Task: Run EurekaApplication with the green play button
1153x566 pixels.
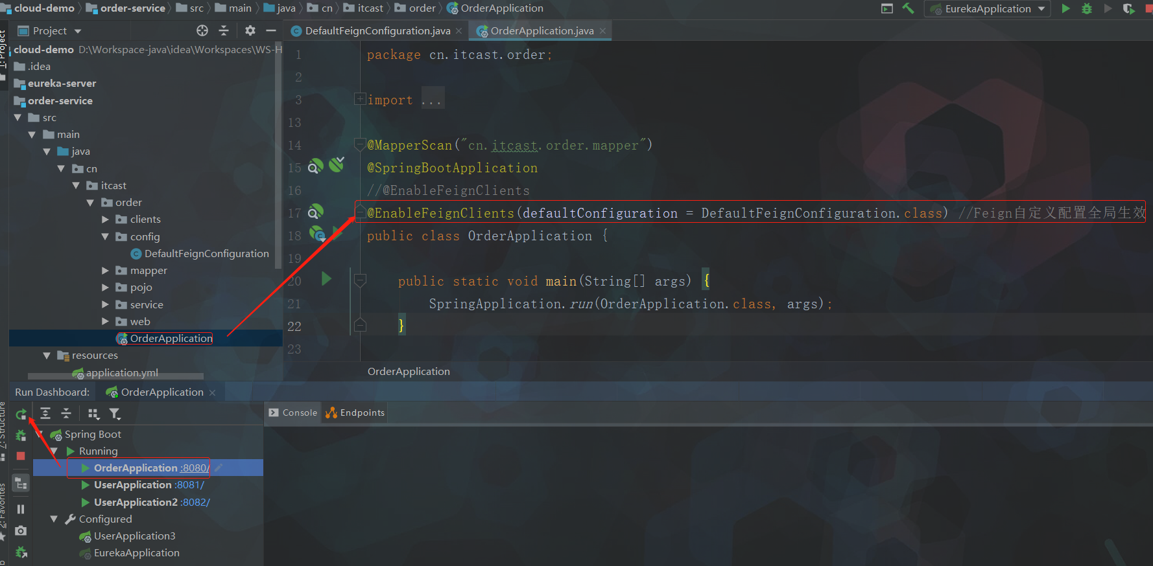Action: (1065, 8)
